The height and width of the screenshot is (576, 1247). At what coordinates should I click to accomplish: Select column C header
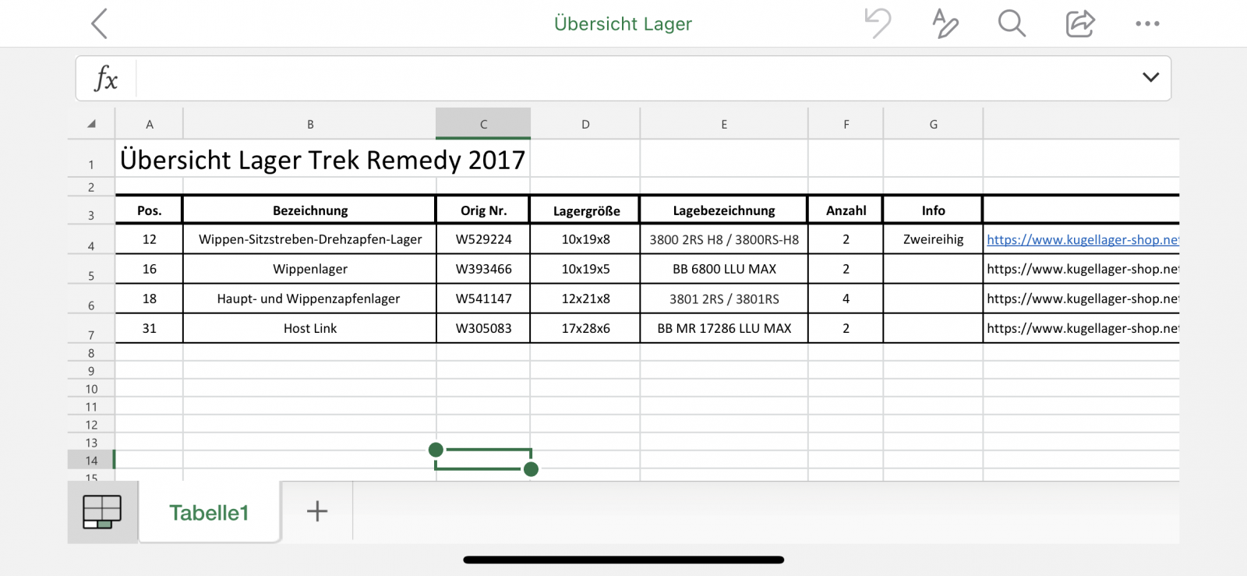483,124
